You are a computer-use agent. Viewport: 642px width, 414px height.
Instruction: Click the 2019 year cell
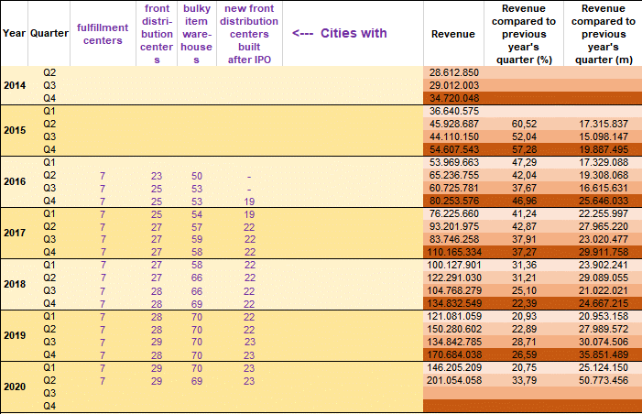point(15,335)
